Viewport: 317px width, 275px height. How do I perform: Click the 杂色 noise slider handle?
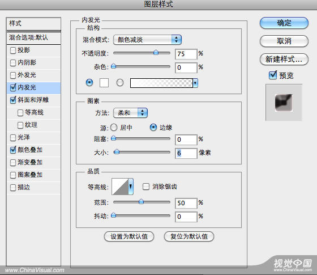[x=114, y=66]
